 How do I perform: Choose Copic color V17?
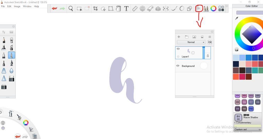251,102
